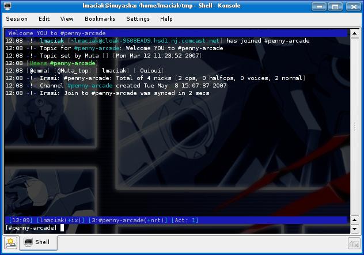
Task: Click the close session icon at bottom right
Action: [355, 243]
